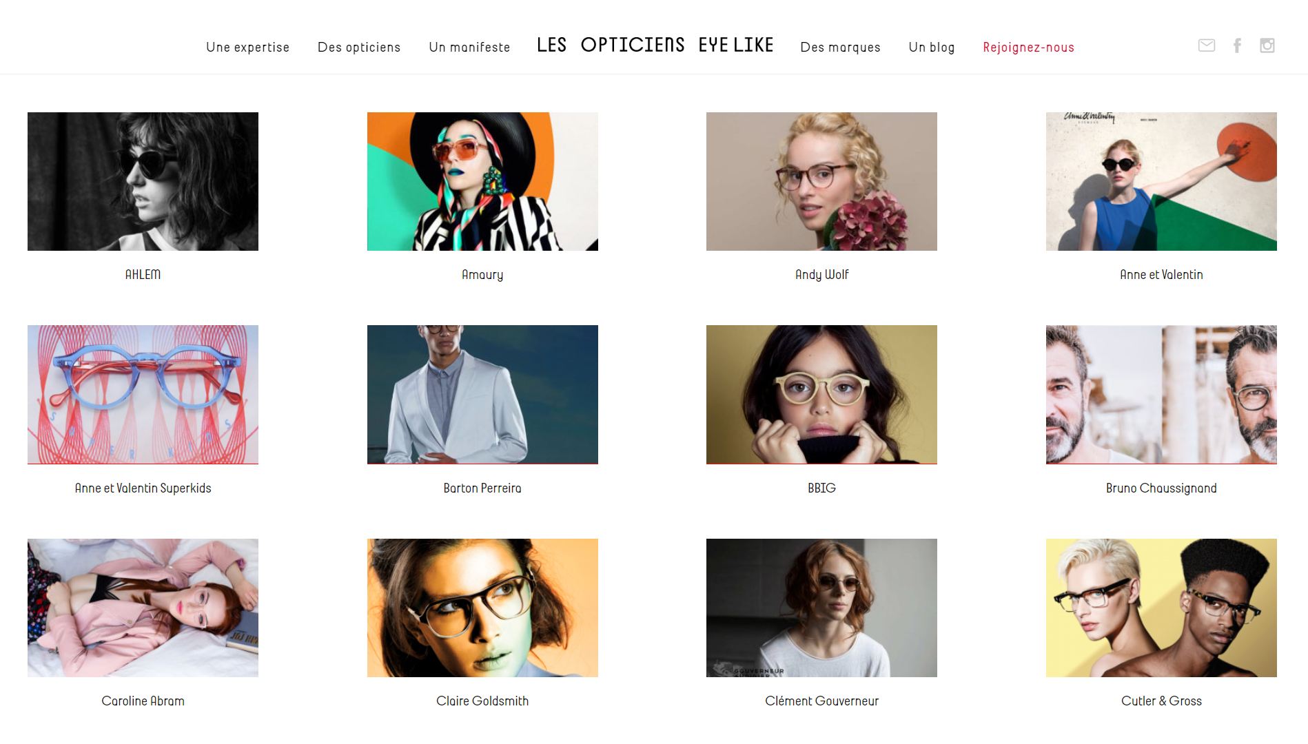This screenshot has width=1308, height=744.
Task: Click the Les Opticiens Eye Like logo
Action: click(655, 45)
